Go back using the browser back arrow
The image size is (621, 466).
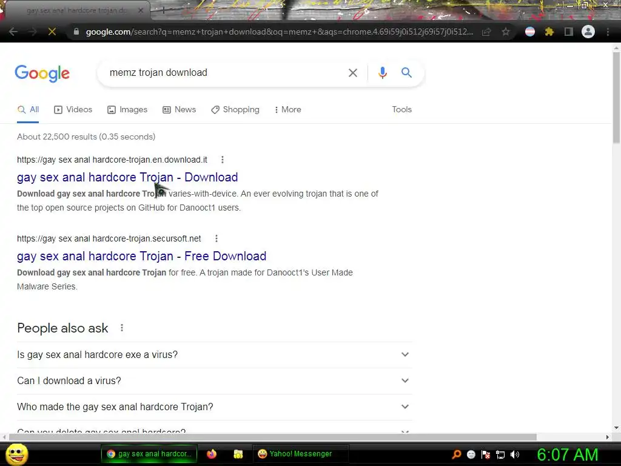pyautogui.click(x=13, y=32)
